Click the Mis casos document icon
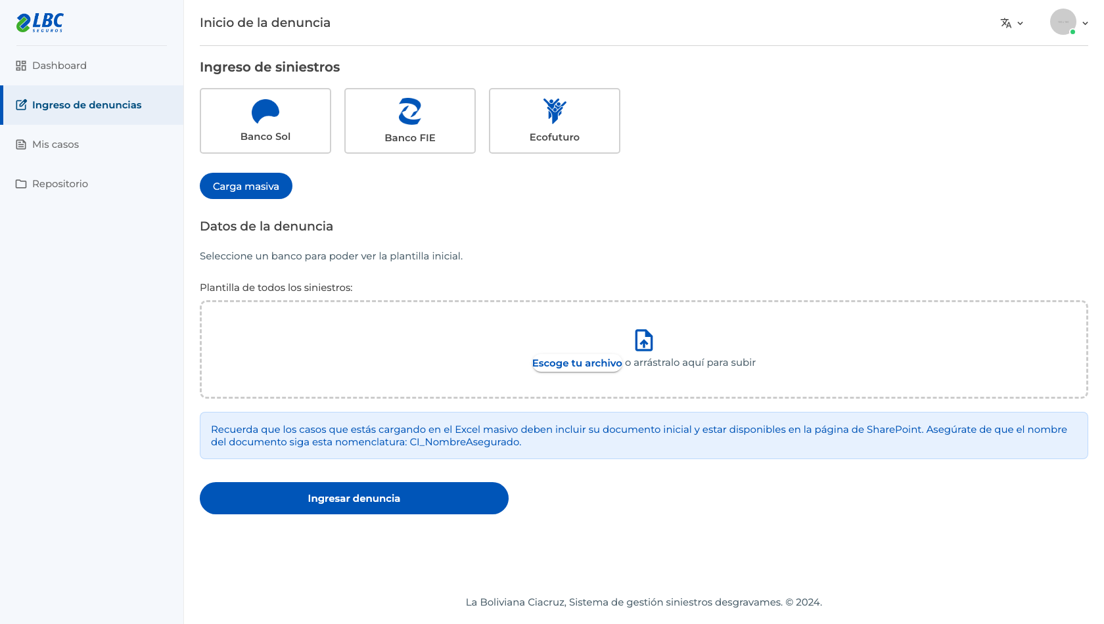The image size is (1104, 624). [21, 145]
